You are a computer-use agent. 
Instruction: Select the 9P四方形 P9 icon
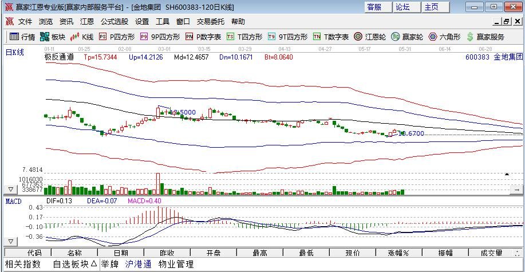(144, 37)
